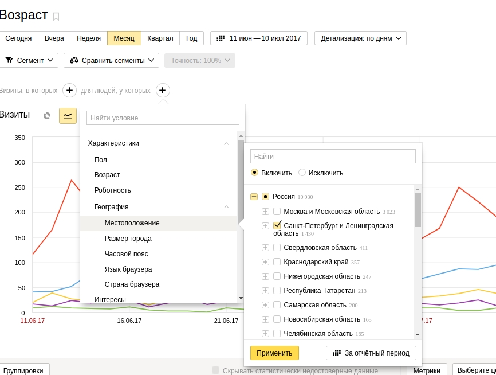Expand Нижегородская область node

click(x=265, y=276)
